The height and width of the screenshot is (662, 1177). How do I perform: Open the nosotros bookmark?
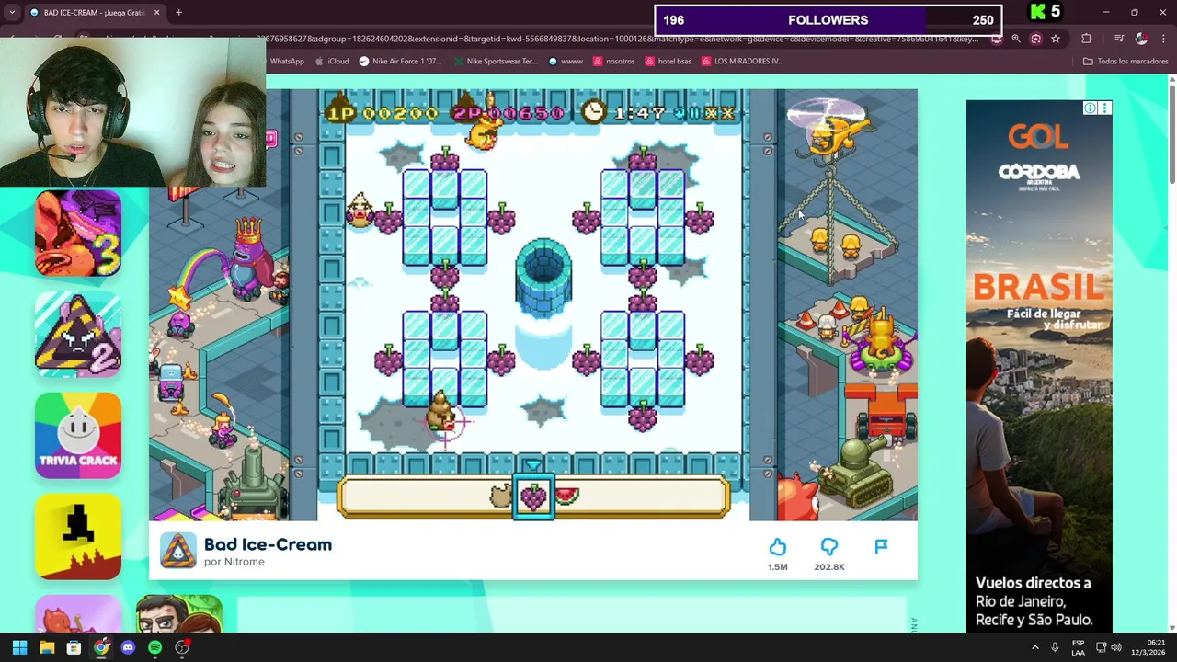613,62
